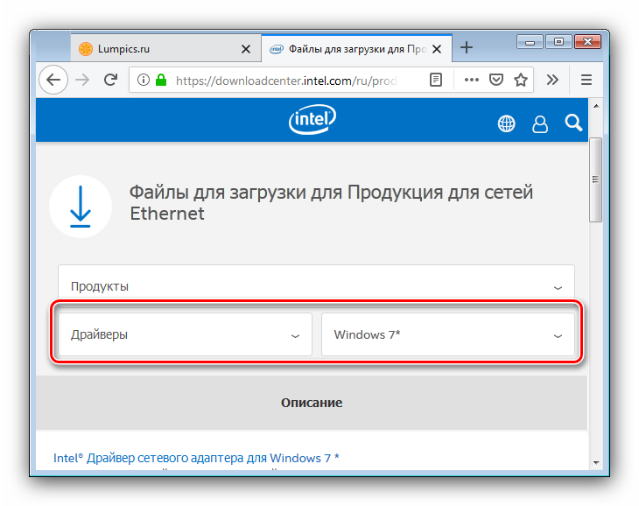
Task: Bookmark this page with the star
Action: point(521,80)
